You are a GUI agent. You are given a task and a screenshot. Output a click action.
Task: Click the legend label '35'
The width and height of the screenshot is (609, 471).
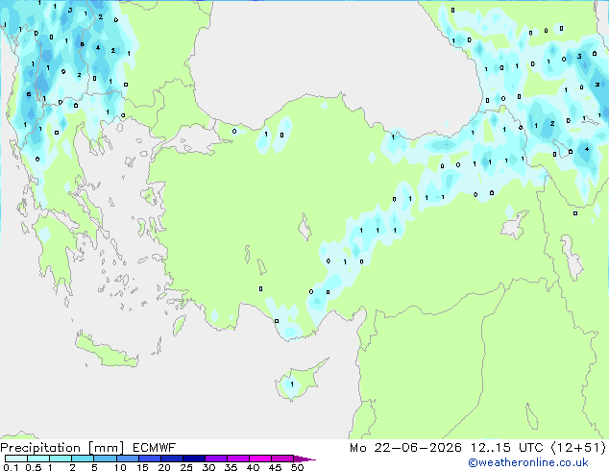[231, 467]
